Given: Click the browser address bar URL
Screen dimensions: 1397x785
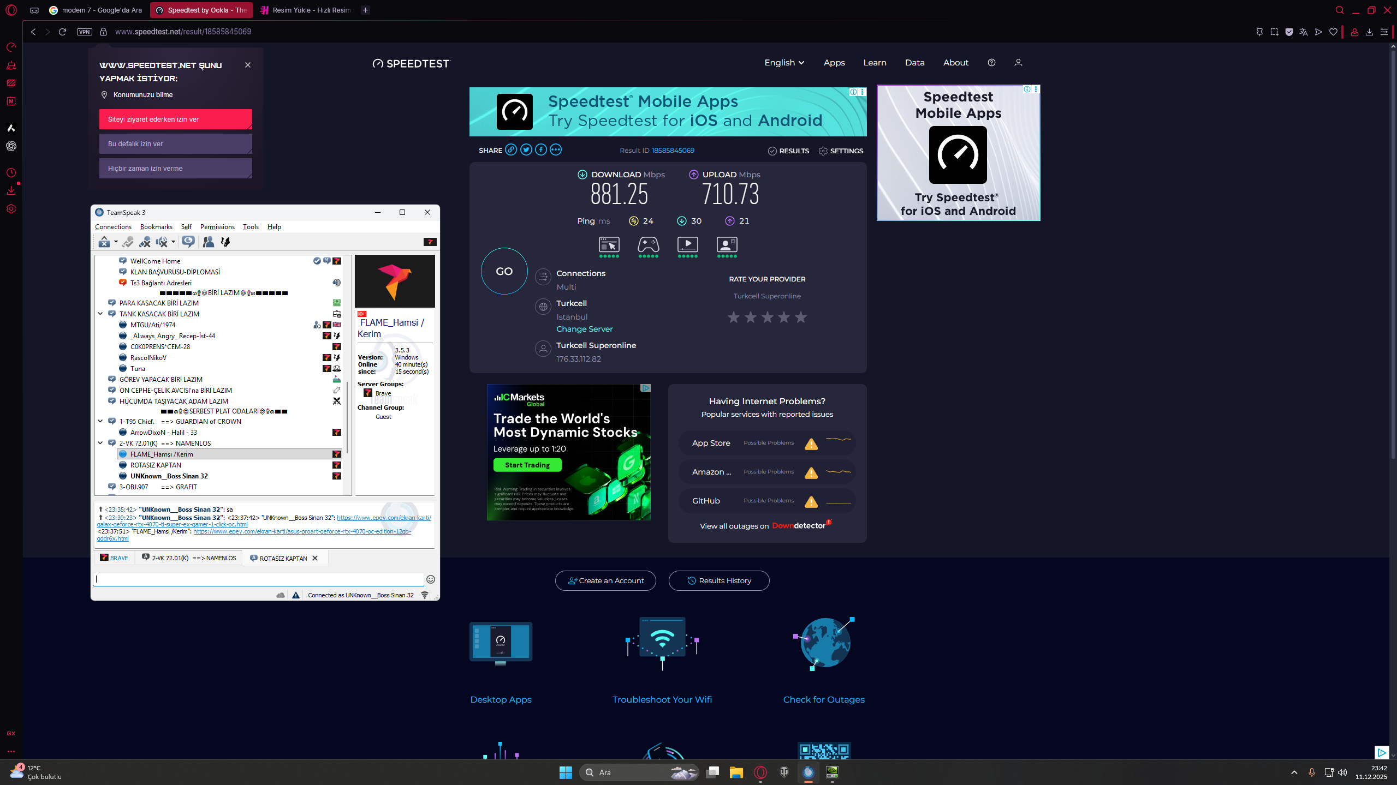Looking at the screenshot, I should tap(183, 32).
